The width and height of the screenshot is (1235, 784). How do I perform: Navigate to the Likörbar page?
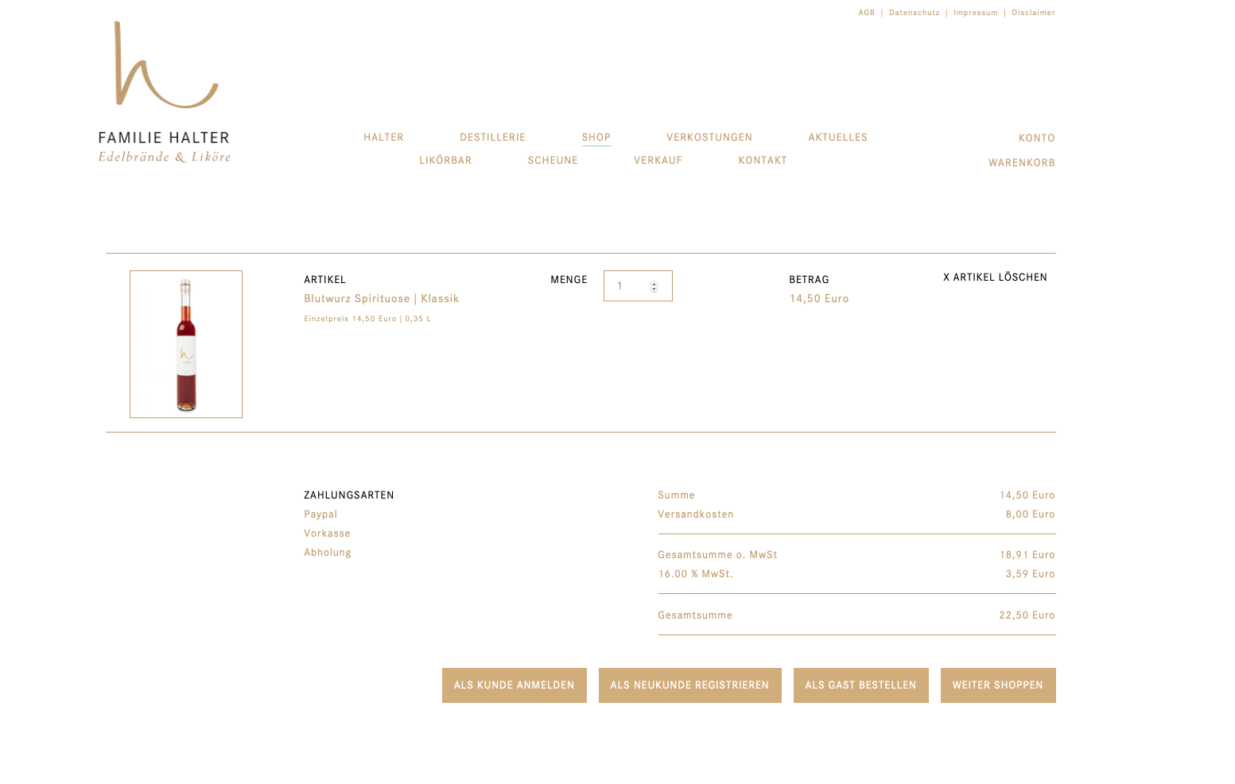click(445, 161)
